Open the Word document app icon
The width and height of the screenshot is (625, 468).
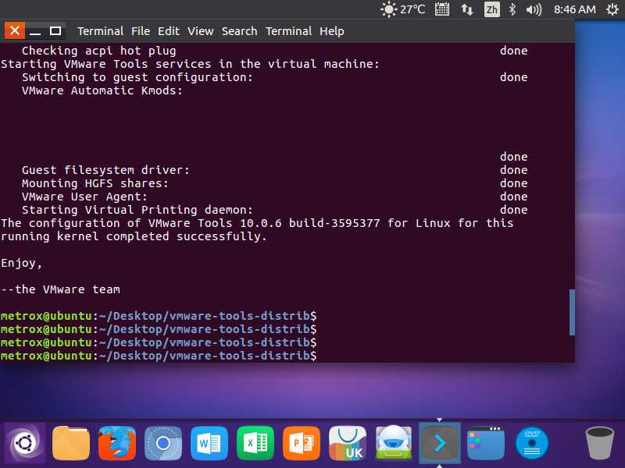point(209,444)
